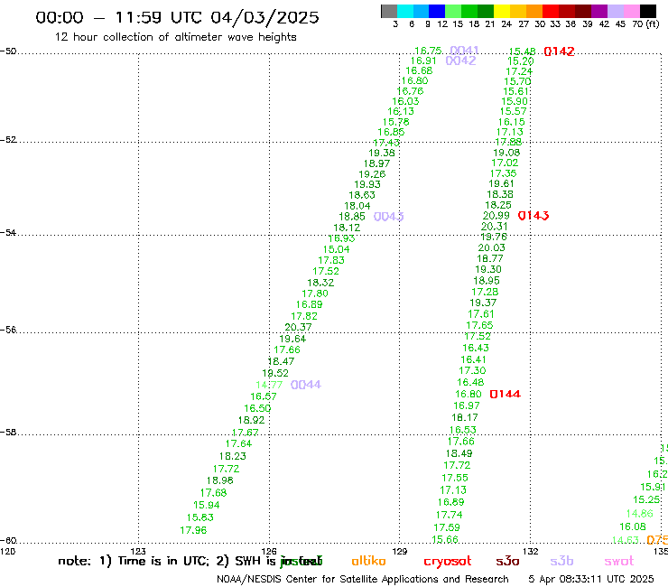Select the pure blue legend swatch
Image resolution: width=668 pixels, height=587 pixels.
[437, 11]
